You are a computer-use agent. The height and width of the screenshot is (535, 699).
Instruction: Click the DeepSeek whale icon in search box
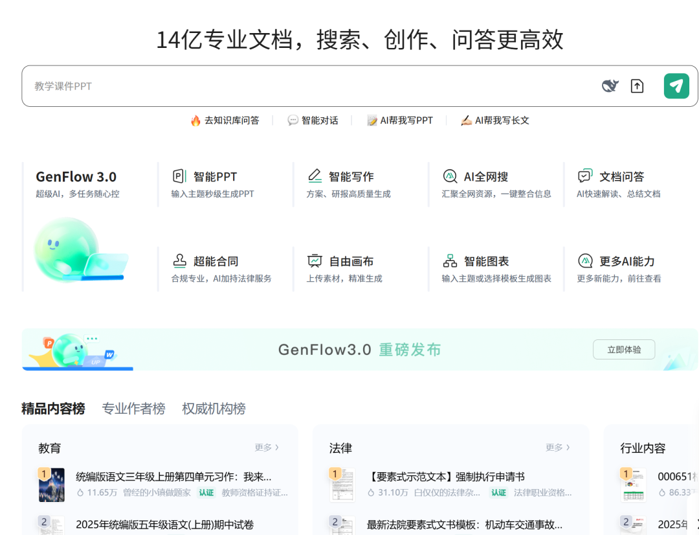(x=610, y=85)
